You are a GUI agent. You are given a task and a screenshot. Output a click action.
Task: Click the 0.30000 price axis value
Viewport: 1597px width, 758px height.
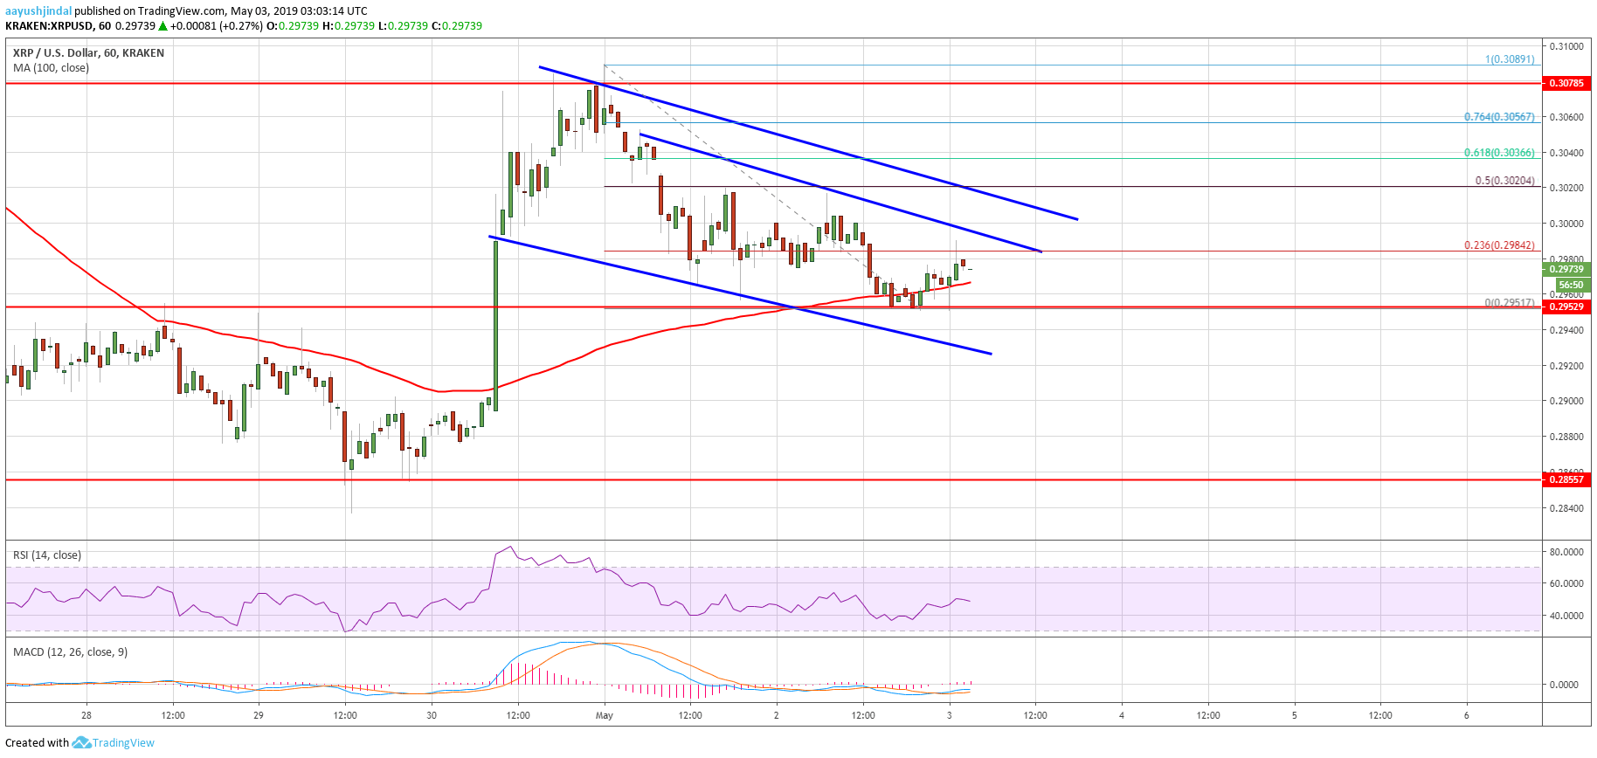click(x=1566, y=224)
